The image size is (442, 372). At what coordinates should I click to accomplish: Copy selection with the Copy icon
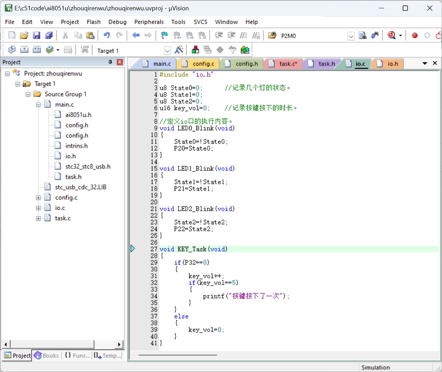click(78, 35)
